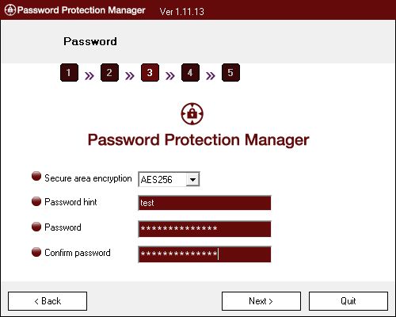Viewport: 396px width, 317px height.
Task: Click the central red padlock logo
Action: tap(192, 113)
